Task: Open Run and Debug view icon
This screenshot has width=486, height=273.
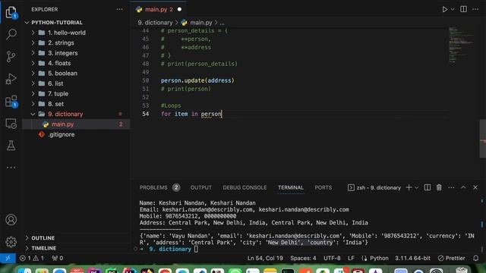Action: (11, 79)
